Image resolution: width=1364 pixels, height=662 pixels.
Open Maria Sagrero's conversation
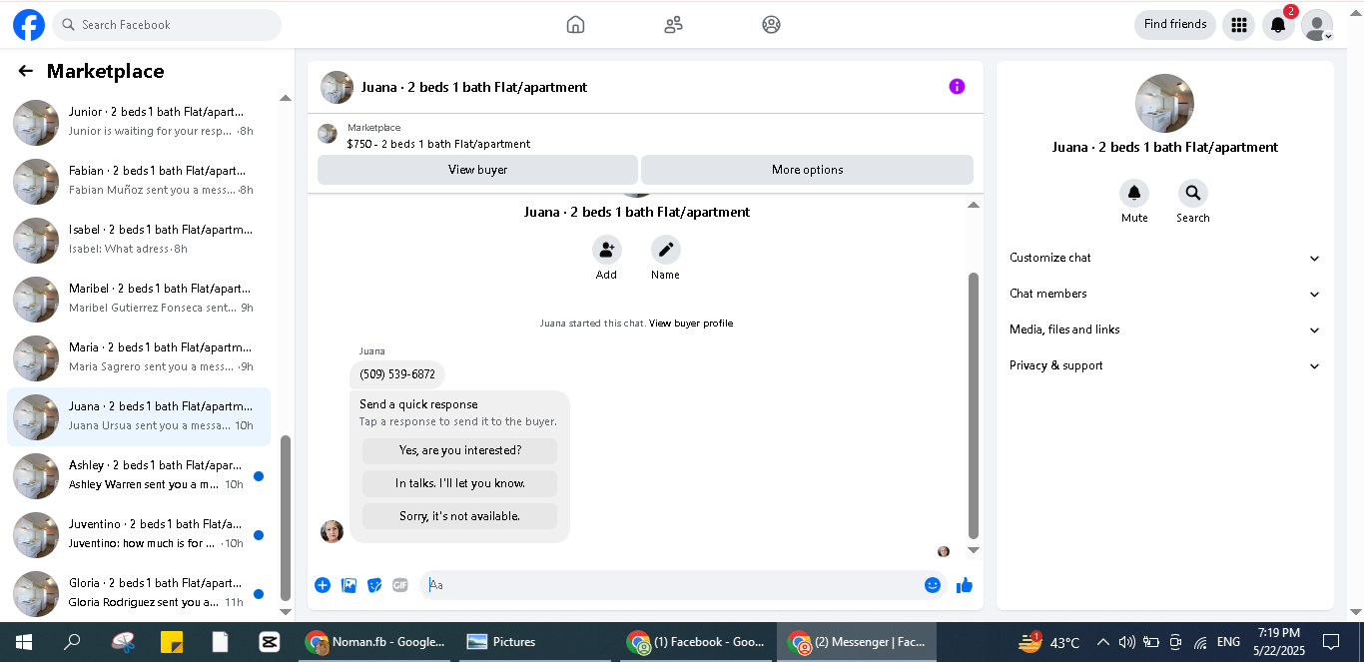[139, 357]
